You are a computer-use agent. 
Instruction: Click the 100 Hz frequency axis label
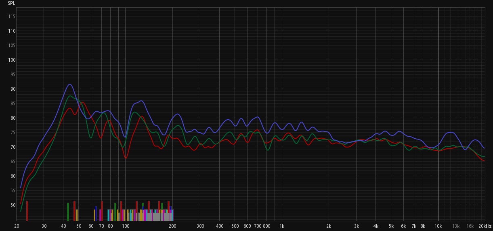pyautogui.click(x=126, y=226)
